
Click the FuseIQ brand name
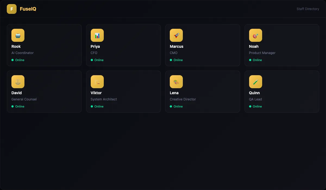[x=28, y=9]
